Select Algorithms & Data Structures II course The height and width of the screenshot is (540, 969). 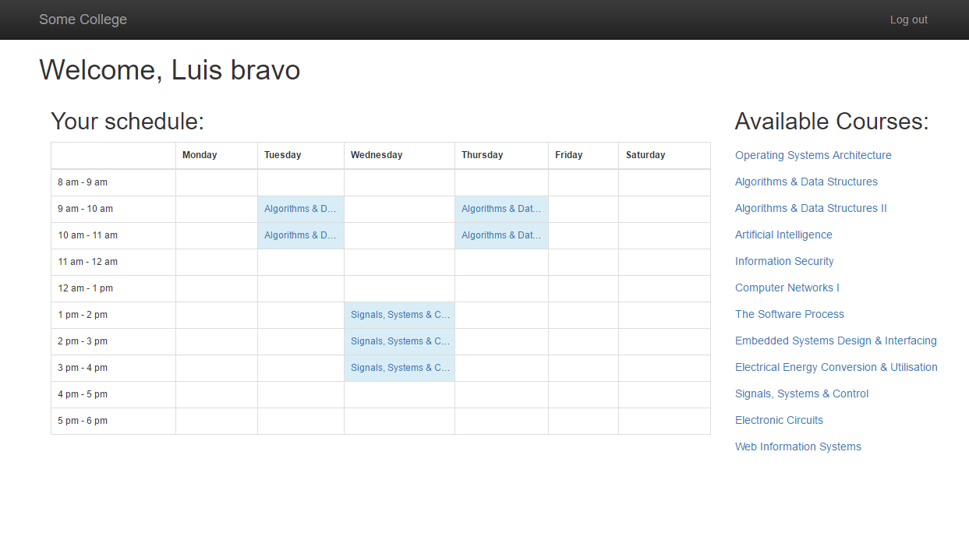click(x=811, y=208)
